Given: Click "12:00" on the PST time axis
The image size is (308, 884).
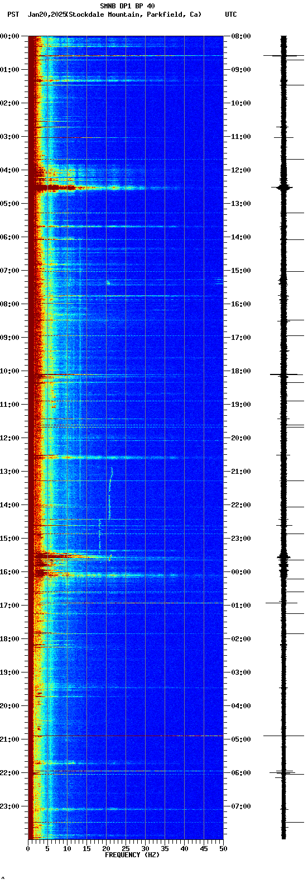Looking at the screenshot, I should pyautogui.click(x=9, y=438).
